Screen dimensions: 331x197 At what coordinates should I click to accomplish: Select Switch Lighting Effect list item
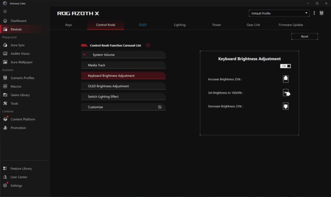pyautogui.click(x=123, y=97)
